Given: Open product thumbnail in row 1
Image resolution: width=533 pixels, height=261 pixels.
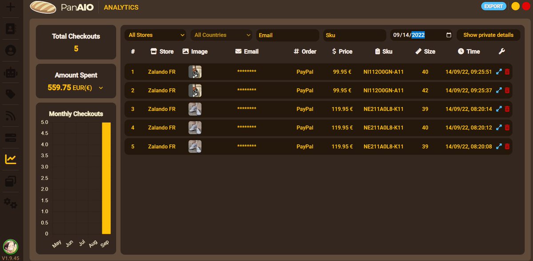Looking at the screenshot, I should [x=195, y=72].
